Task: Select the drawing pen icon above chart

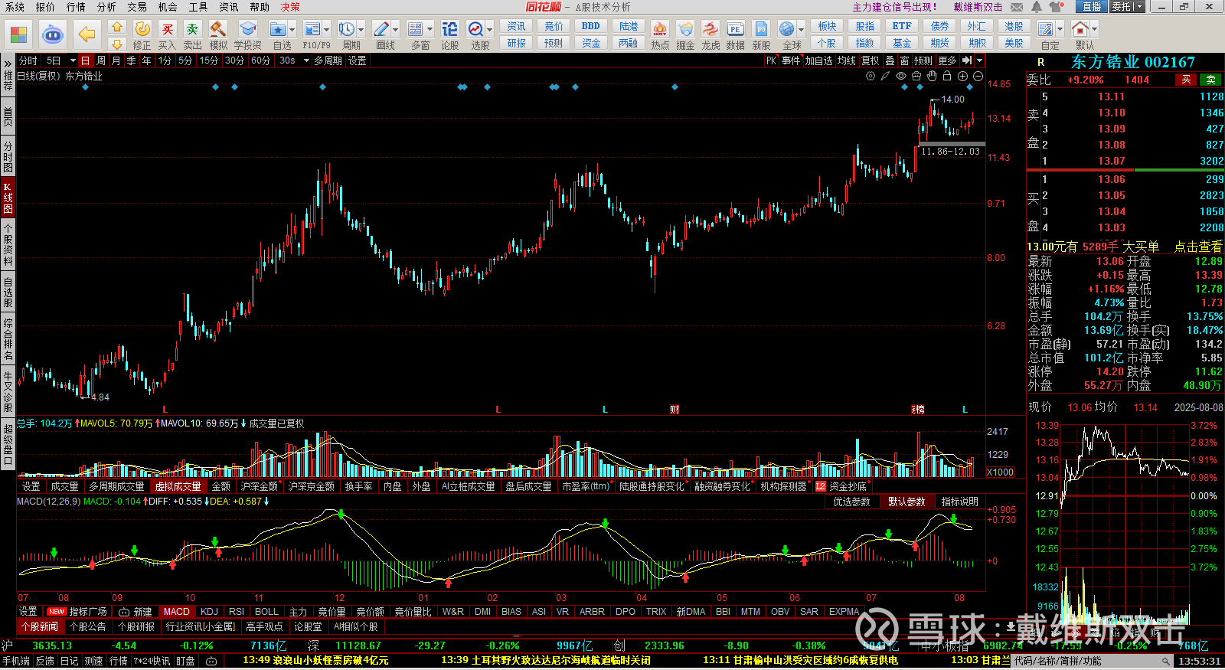Action: tap(886, 76)
